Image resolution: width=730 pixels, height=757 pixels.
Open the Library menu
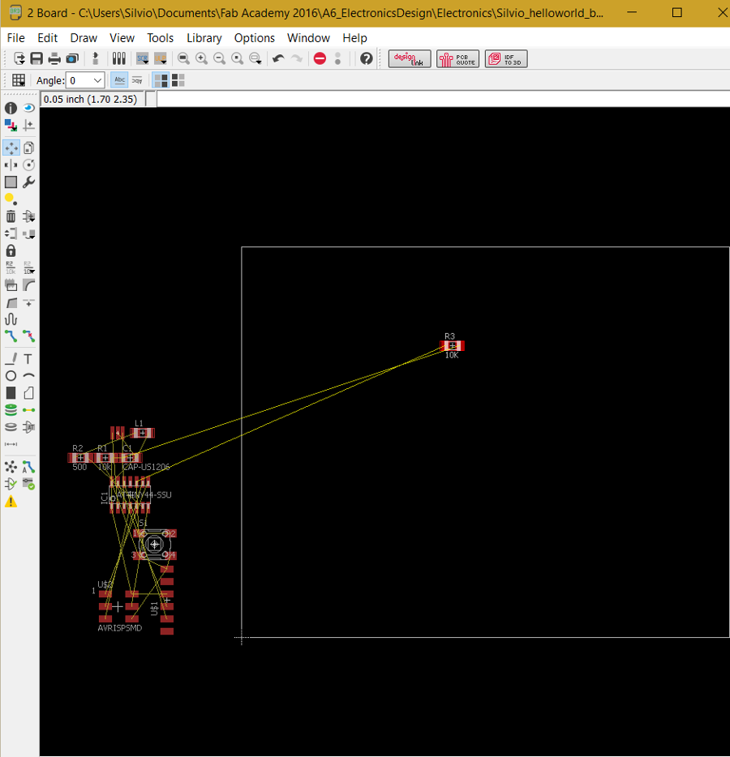point(204,37)
